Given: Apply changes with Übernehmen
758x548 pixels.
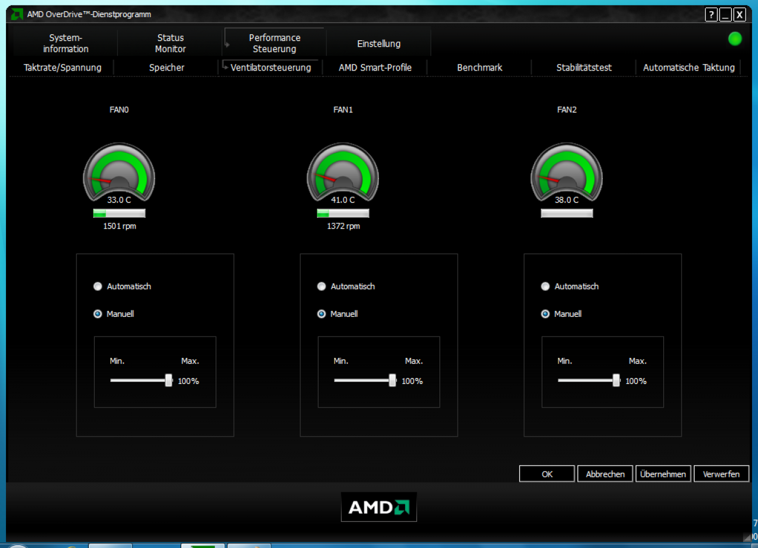Looking at the screenshot, I should pyautogui.click(x=663, y=474).
